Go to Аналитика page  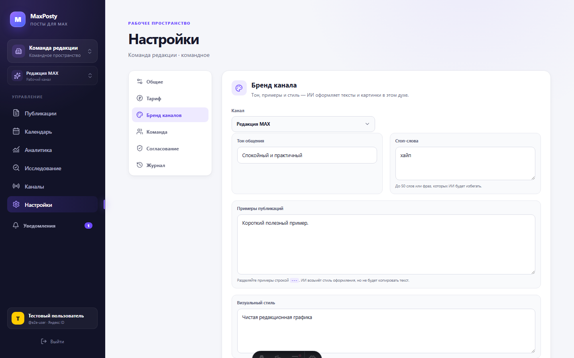(x=52, y=150)
